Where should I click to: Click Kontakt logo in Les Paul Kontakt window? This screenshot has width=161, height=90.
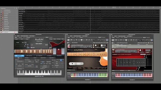pos(113,40)
